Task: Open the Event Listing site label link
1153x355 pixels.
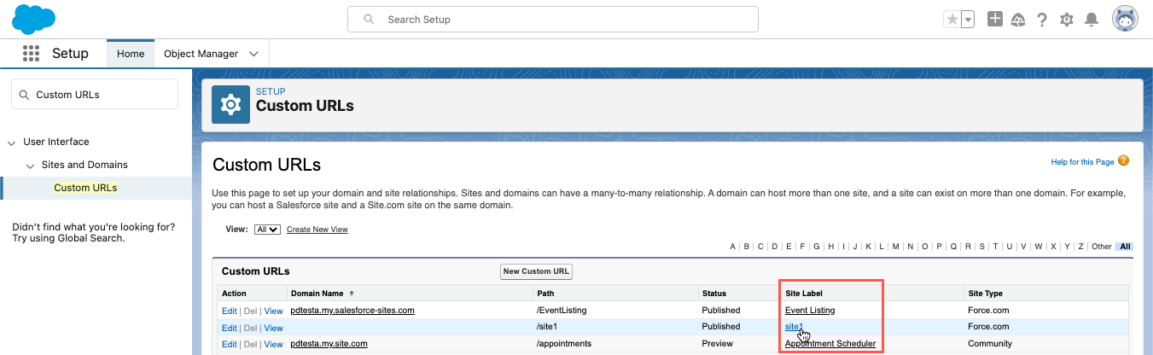Action: coord(809,310)
